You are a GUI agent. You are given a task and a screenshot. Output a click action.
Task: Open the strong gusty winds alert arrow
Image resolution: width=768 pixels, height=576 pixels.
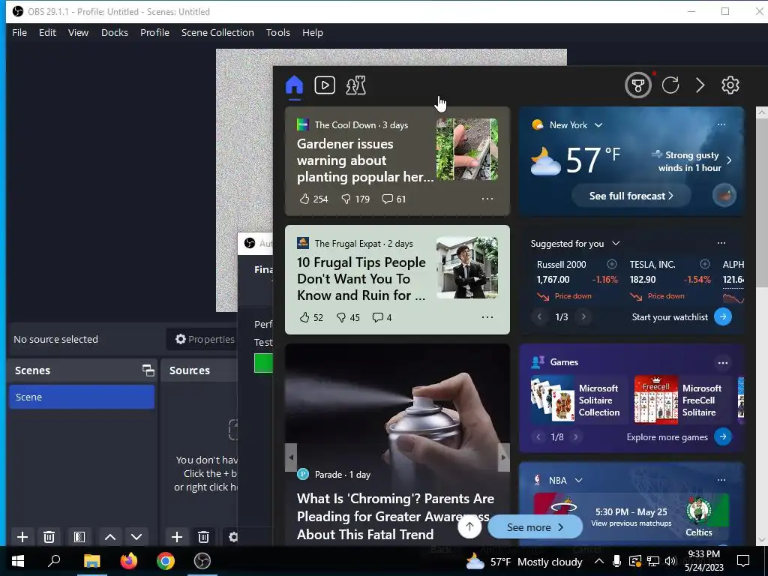(x=729, y=160)
